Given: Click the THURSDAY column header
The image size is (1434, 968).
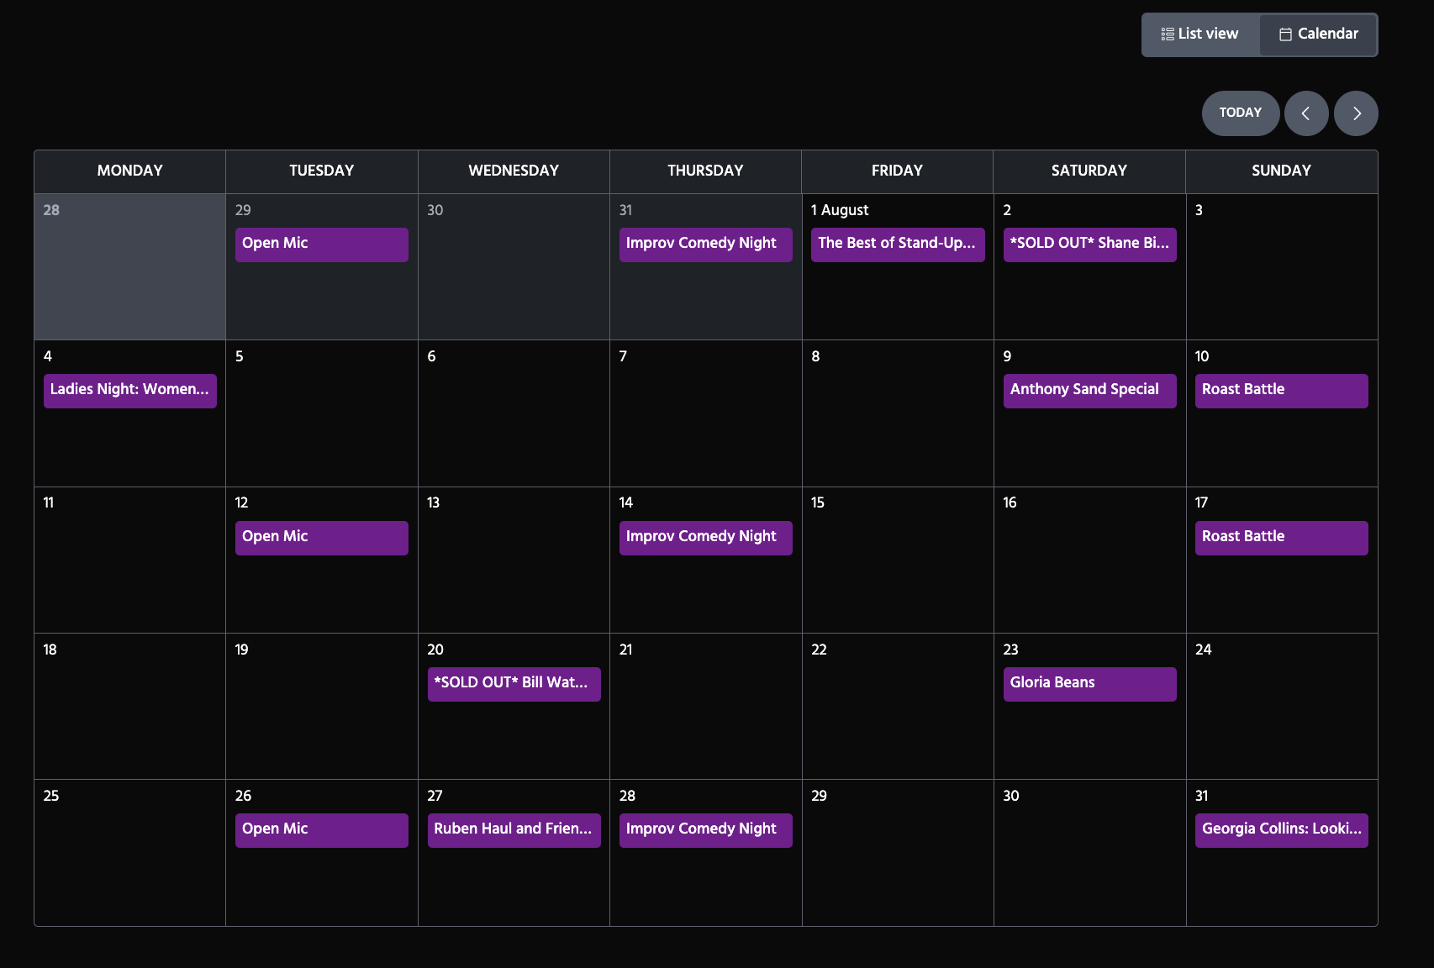Looking at the screenshot, I should click(x=706, y=171).
